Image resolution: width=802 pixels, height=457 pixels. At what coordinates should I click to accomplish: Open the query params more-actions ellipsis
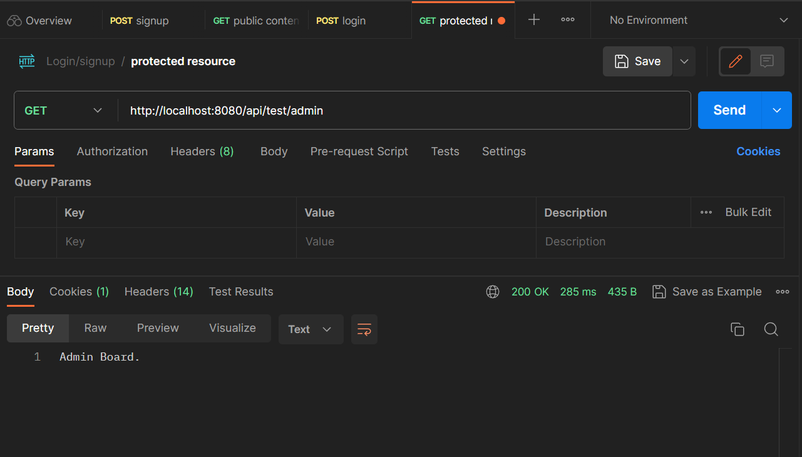pyautogui.click(x=706, y=212)
